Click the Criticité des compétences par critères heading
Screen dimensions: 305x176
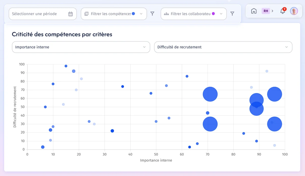point(62,34)
